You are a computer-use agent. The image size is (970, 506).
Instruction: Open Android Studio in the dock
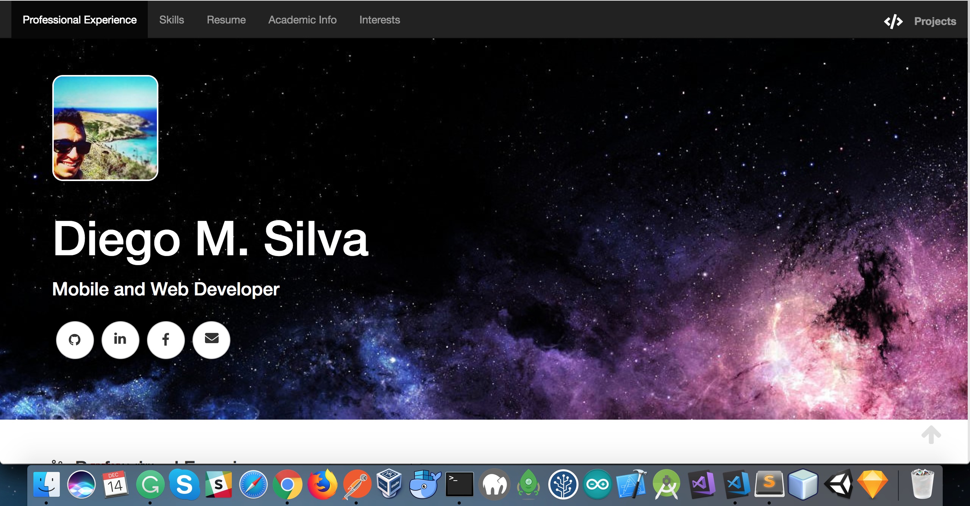(666, 484)
